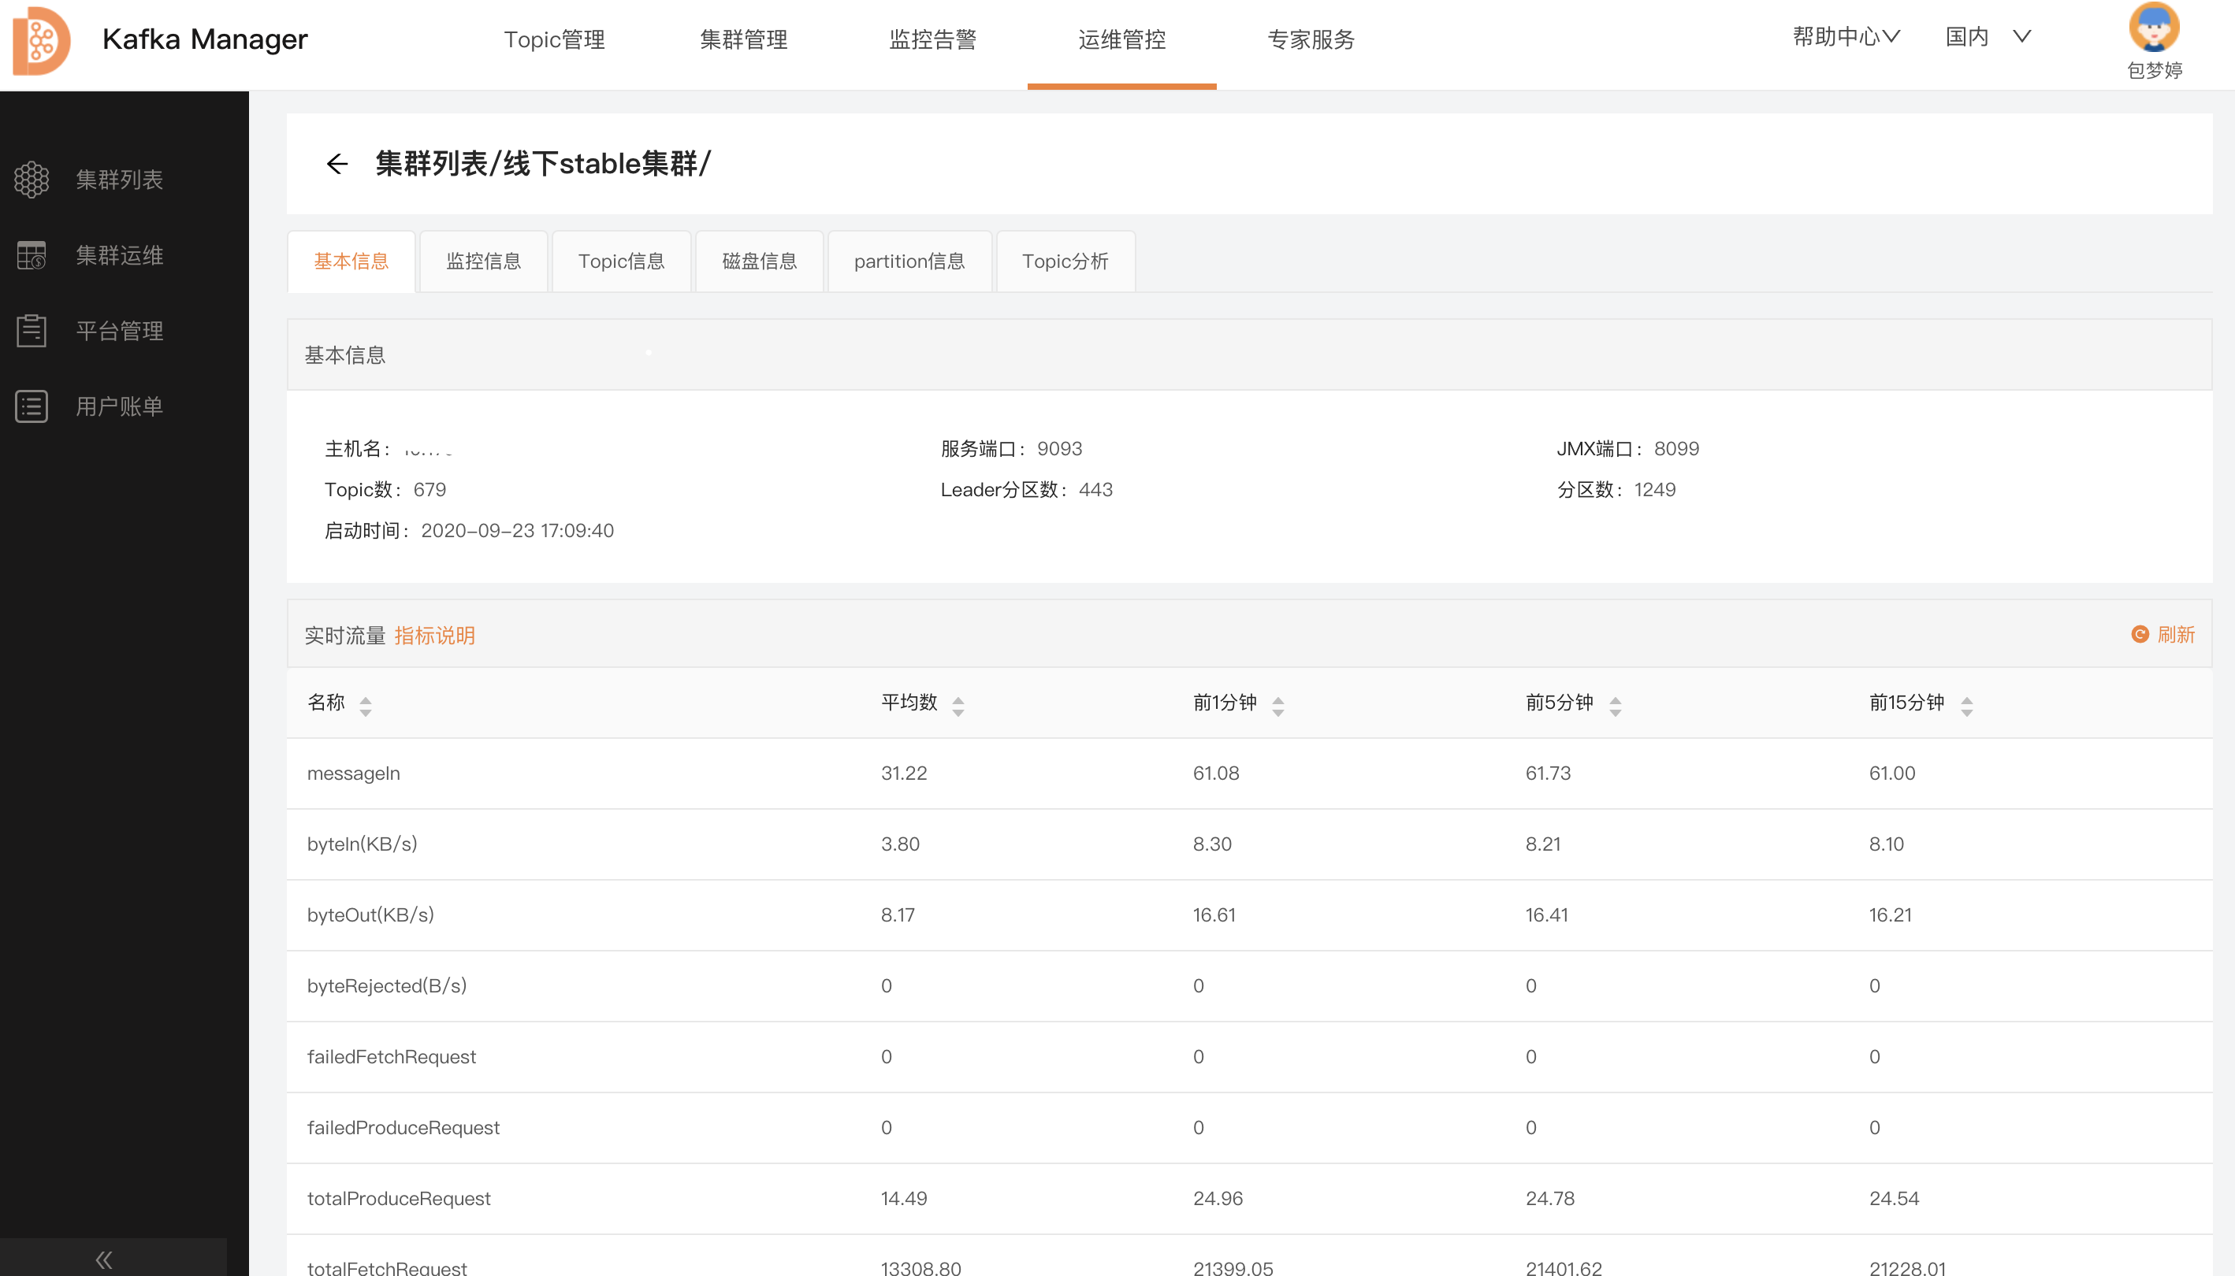Open the 集群运维 sidebar section
2235x1276 pixels.
[119, 255]
